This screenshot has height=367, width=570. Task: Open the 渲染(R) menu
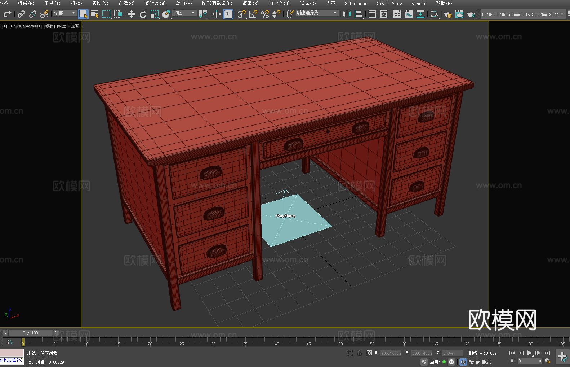[250, 3]
